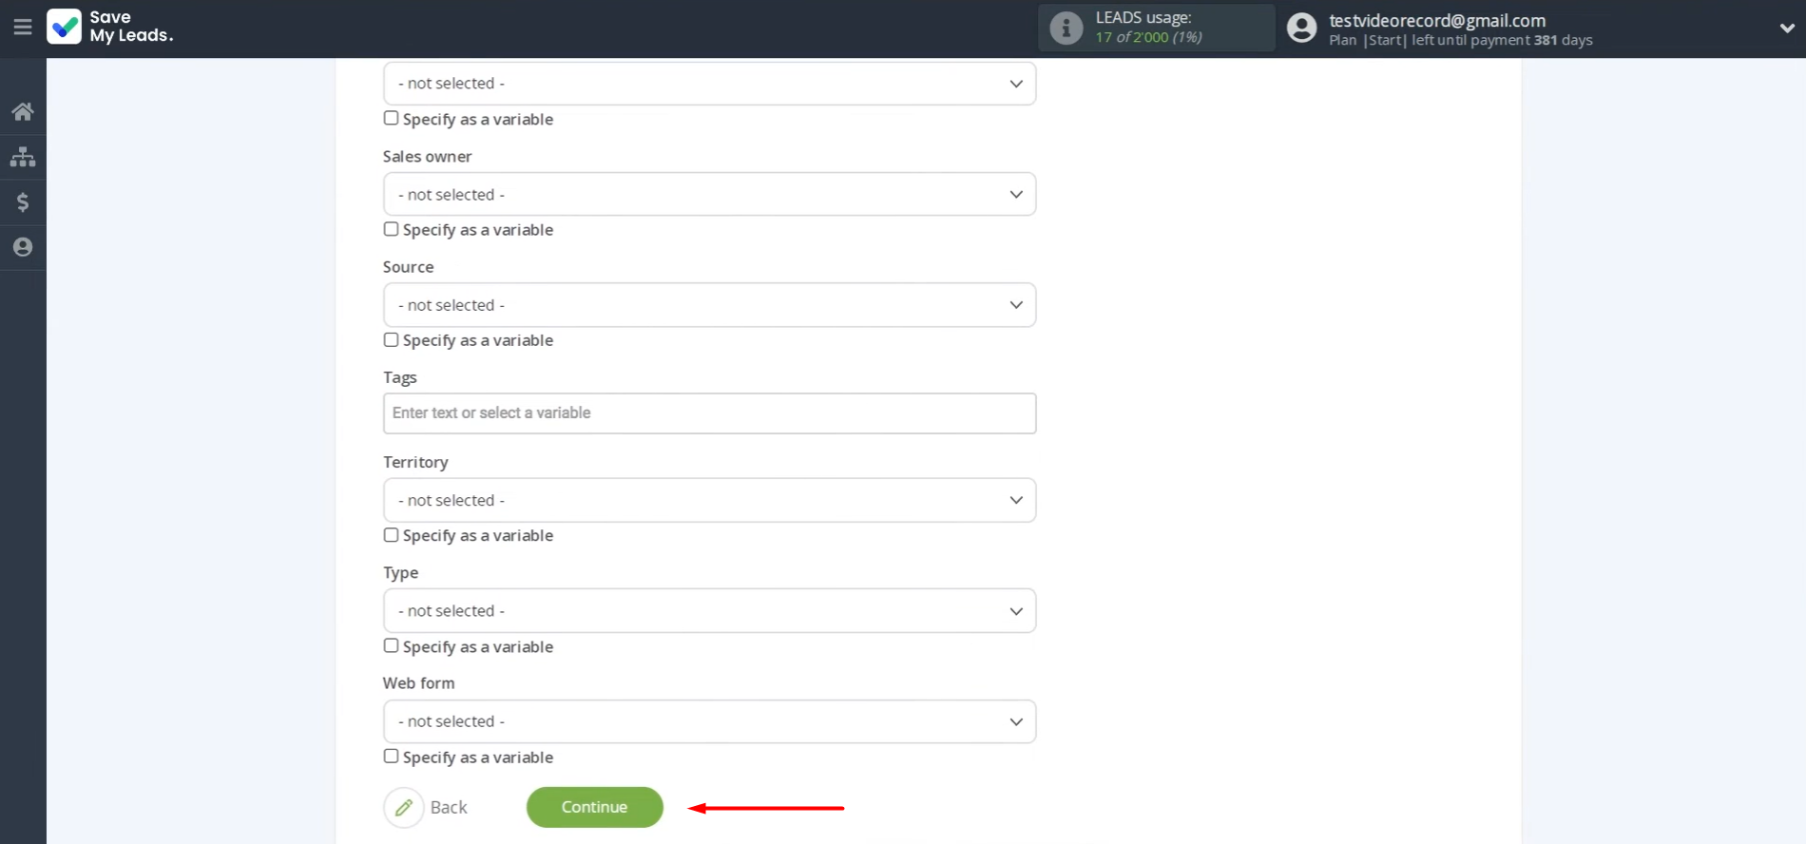
Task: Focus the Tags text input field
Action: (x=709, y=413)
